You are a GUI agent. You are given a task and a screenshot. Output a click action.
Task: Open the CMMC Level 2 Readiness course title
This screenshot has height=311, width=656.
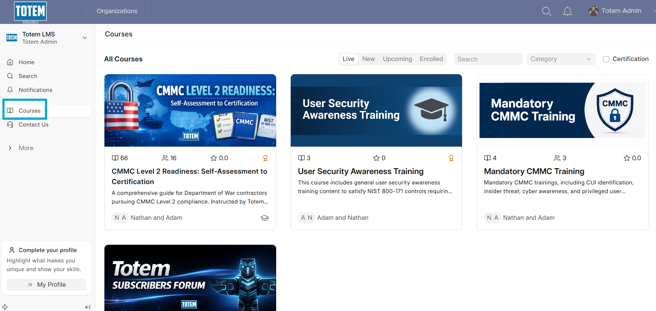click(x=189, y=176)
